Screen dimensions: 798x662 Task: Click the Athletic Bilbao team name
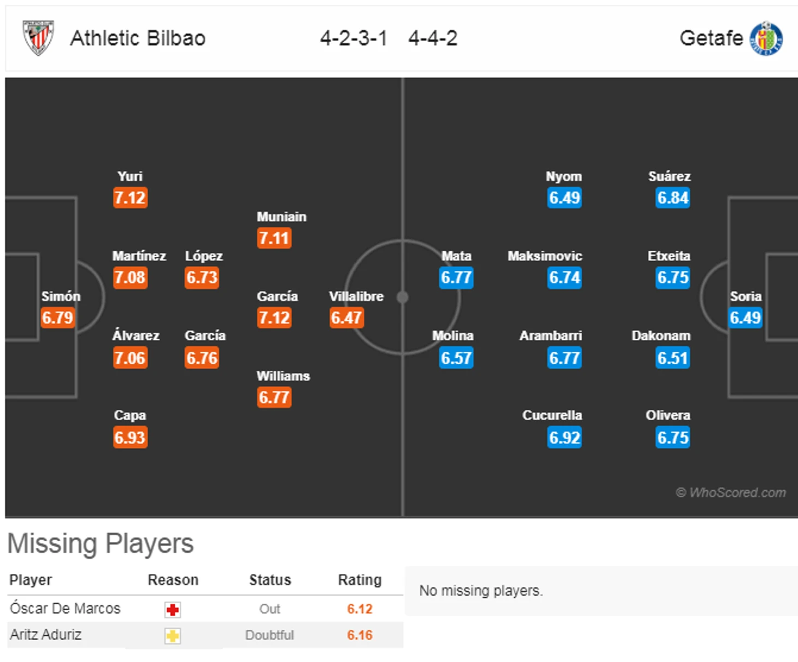point(138,38)
